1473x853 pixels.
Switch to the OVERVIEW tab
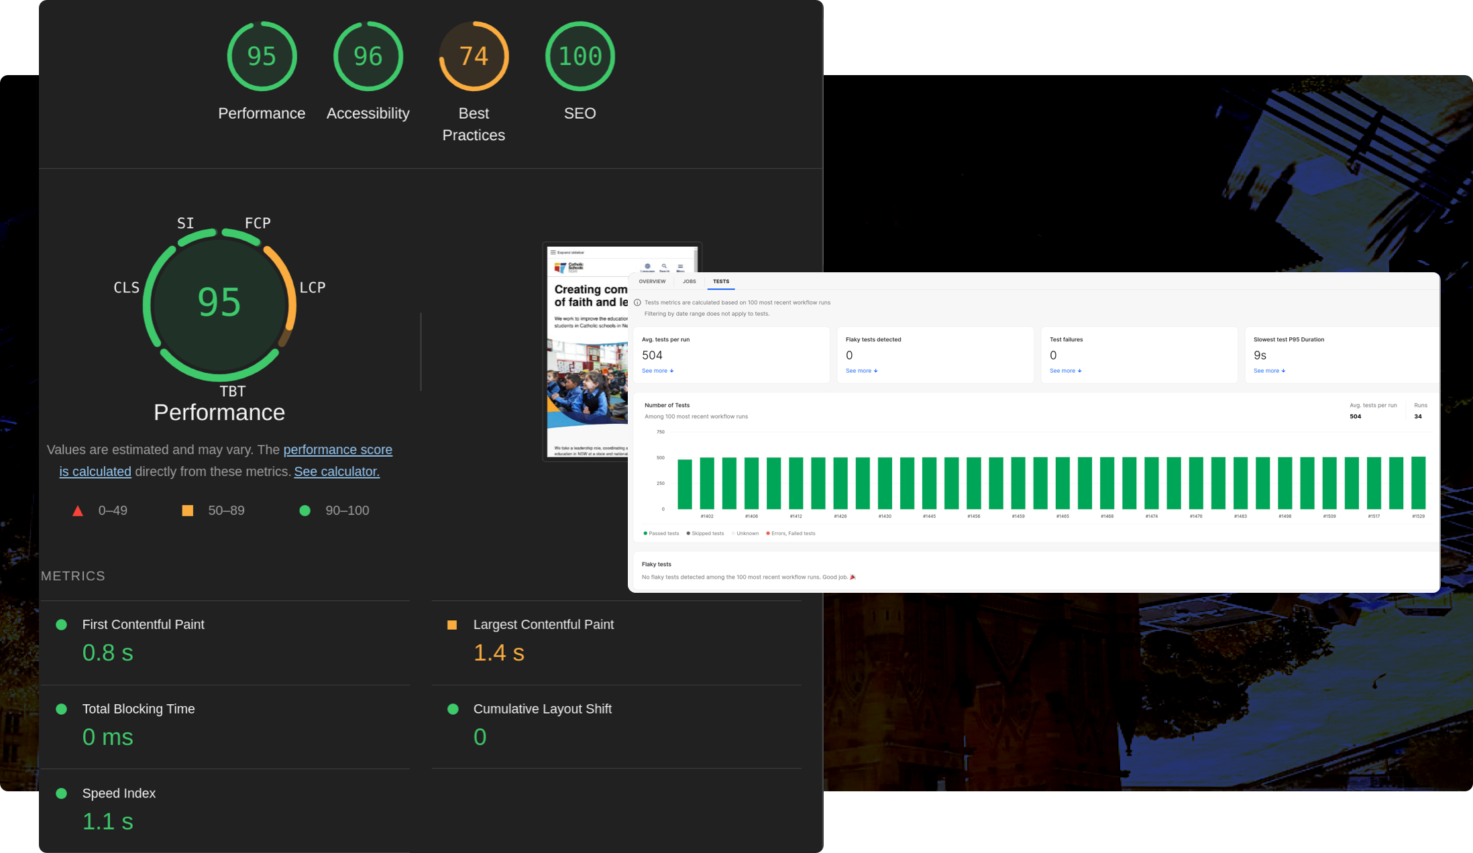point(652,282)
